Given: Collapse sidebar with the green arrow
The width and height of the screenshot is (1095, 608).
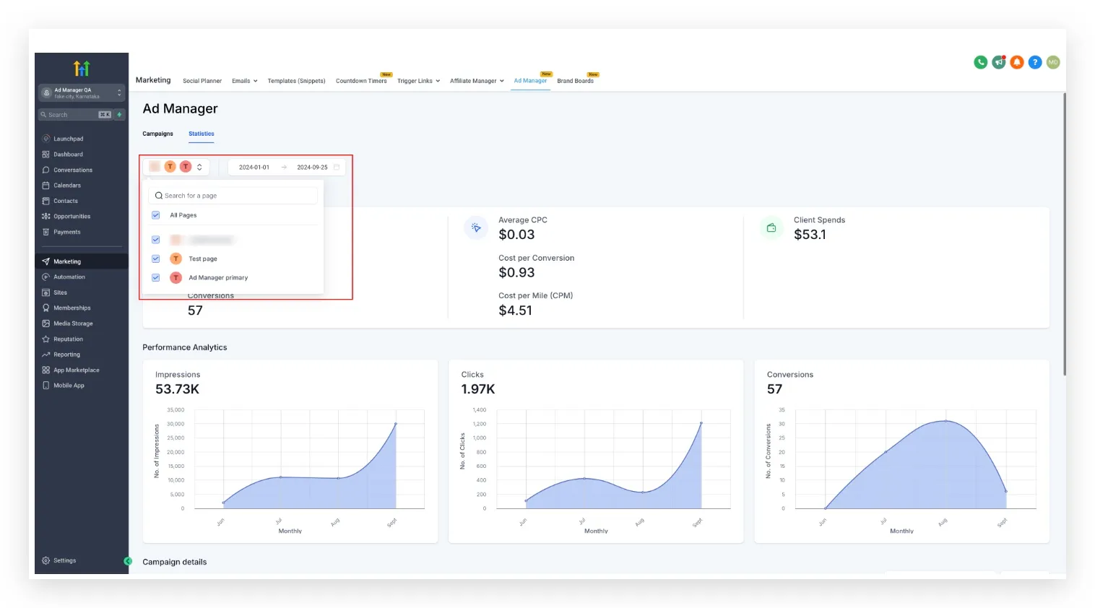Looking at the screenshot, I should tap(128, 561).
